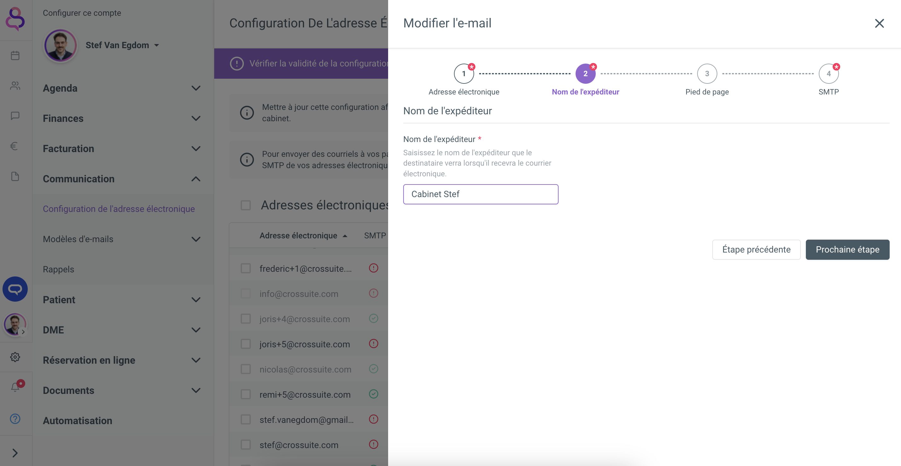
Task: Open the notifications bell icon
Action: click(15, 387)
